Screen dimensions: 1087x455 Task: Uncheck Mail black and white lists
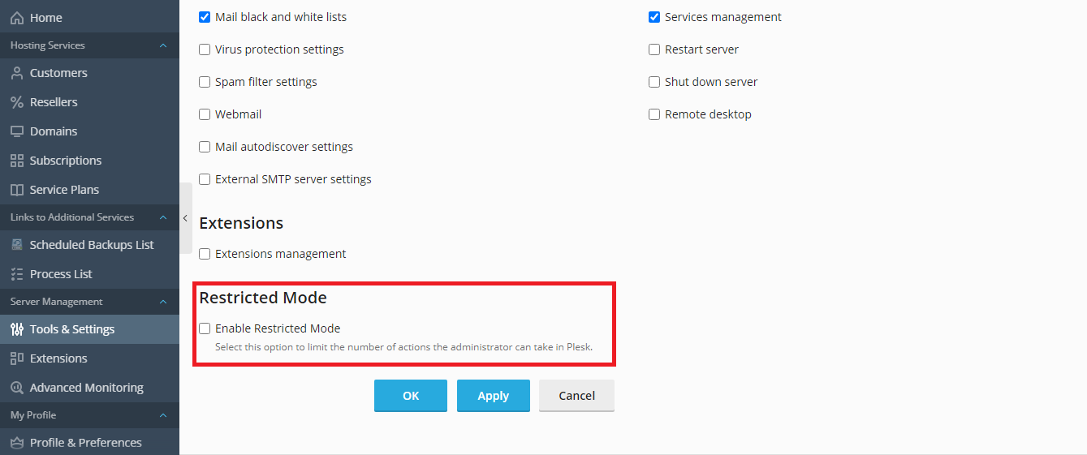pos(205,17)
